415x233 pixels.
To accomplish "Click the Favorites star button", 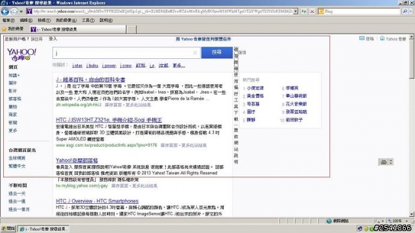I will (12, 28).
